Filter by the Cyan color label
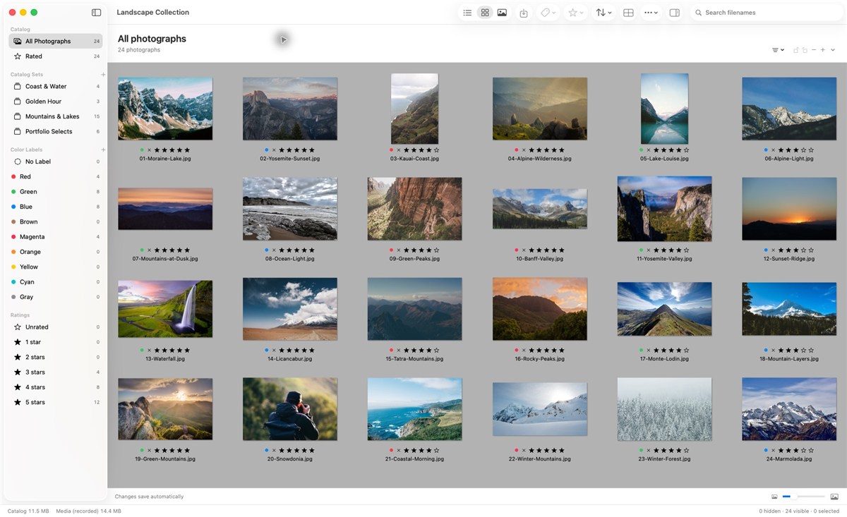This screenshot has width=847, height=517. (x=56, y=282)
